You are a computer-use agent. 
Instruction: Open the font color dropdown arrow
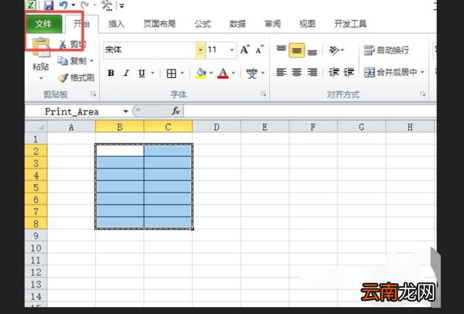click(234, 73)
